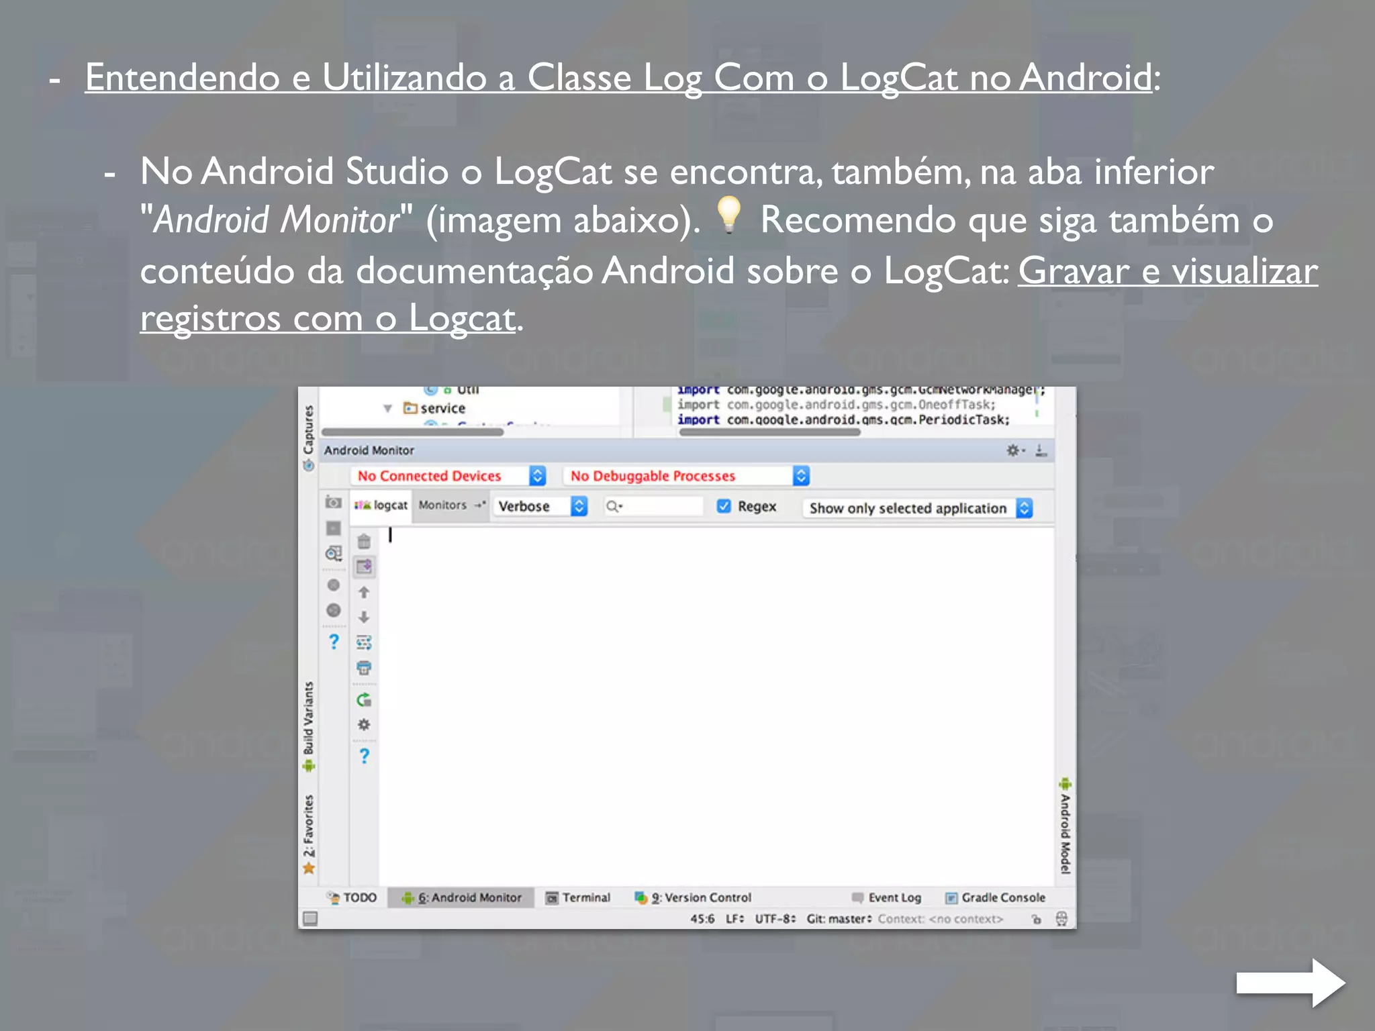Click inside the empty logcat output area
This screenshot has height=1031, width=1375.
716,705
